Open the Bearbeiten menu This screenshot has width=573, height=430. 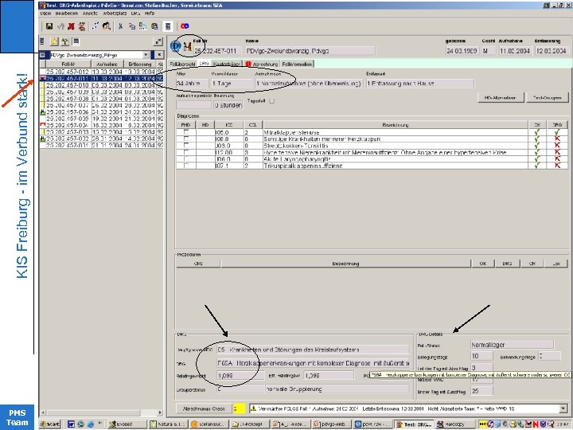[67, 14]
